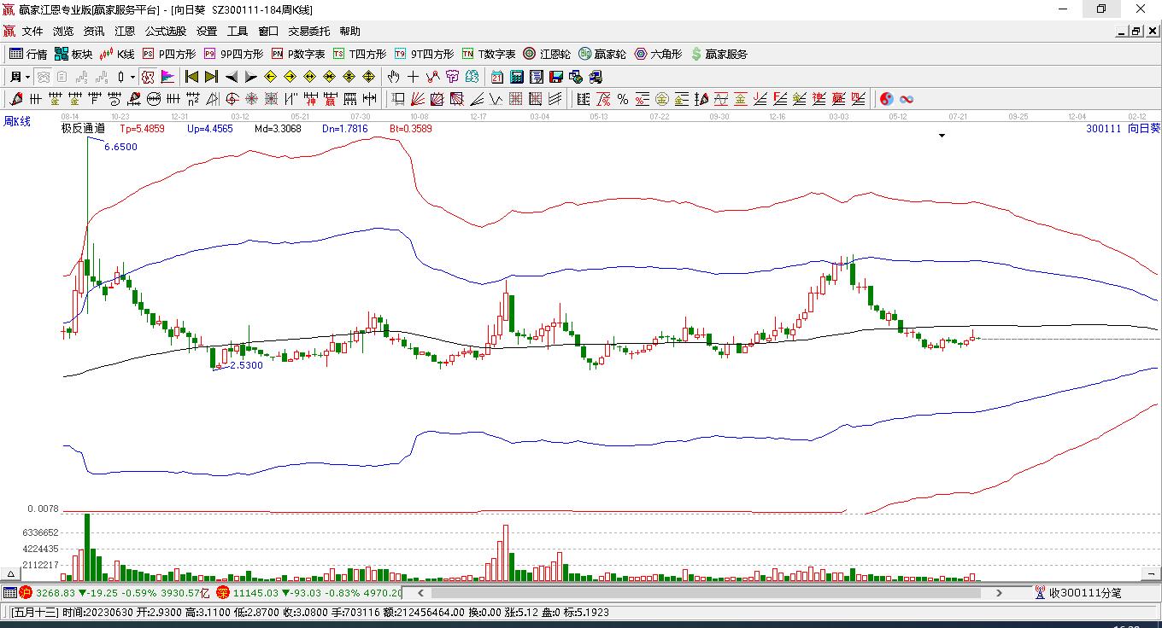Viewport: 1162px width, 628px height.
Task: Toggle the 板块 sector view
Action: click(73, 54)
